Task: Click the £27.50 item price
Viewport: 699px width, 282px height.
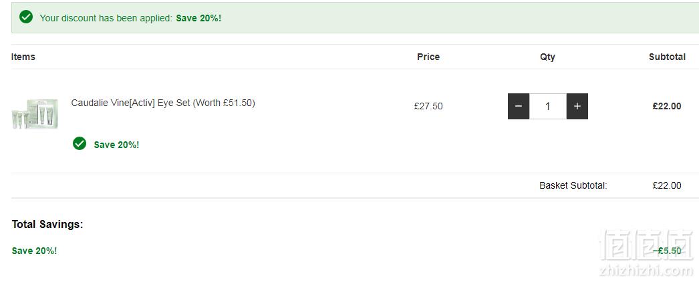Action: (428, 106)
